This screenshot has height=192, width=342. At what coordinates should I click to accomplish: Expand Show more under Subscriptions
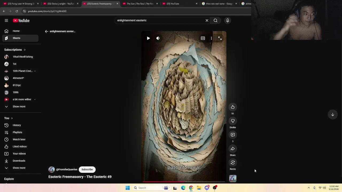[x=19, y=106]
